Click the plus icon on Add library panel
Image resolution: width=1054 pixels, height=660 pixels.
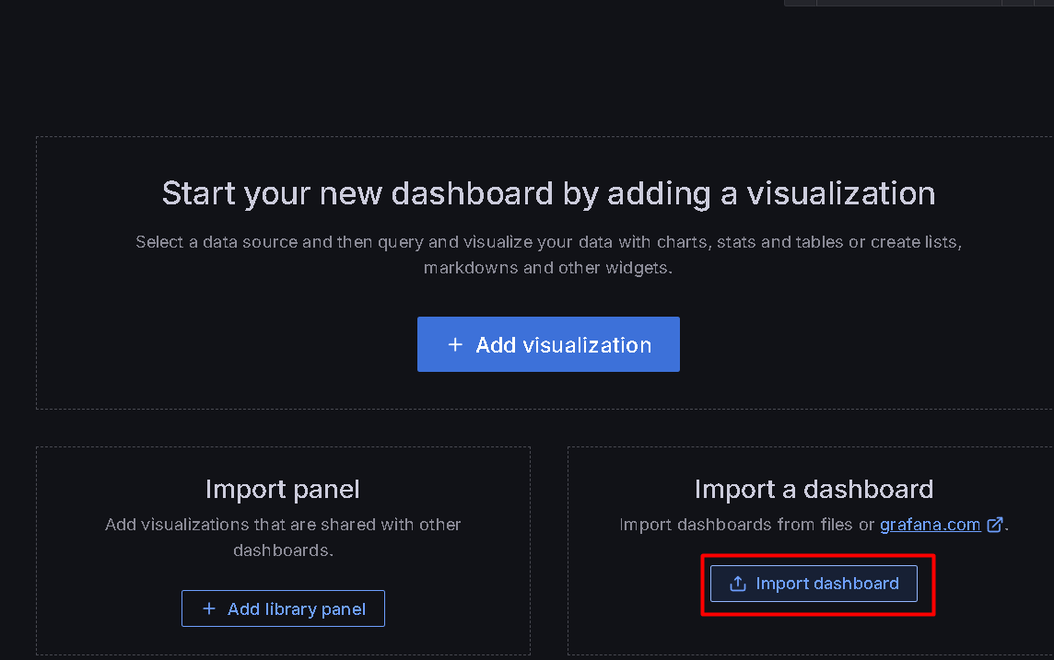(208, 609)
